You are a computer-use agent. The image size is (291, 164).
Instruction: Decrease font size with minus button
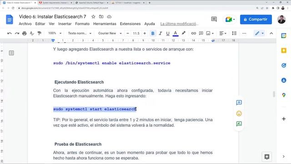pos(128,33)
